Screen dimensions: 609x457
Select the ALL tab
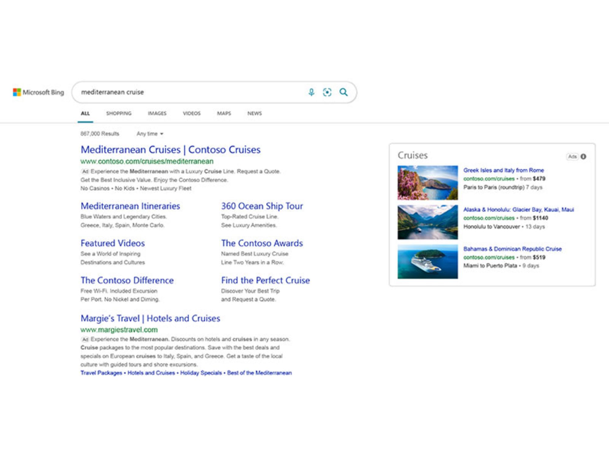point(85,113)
